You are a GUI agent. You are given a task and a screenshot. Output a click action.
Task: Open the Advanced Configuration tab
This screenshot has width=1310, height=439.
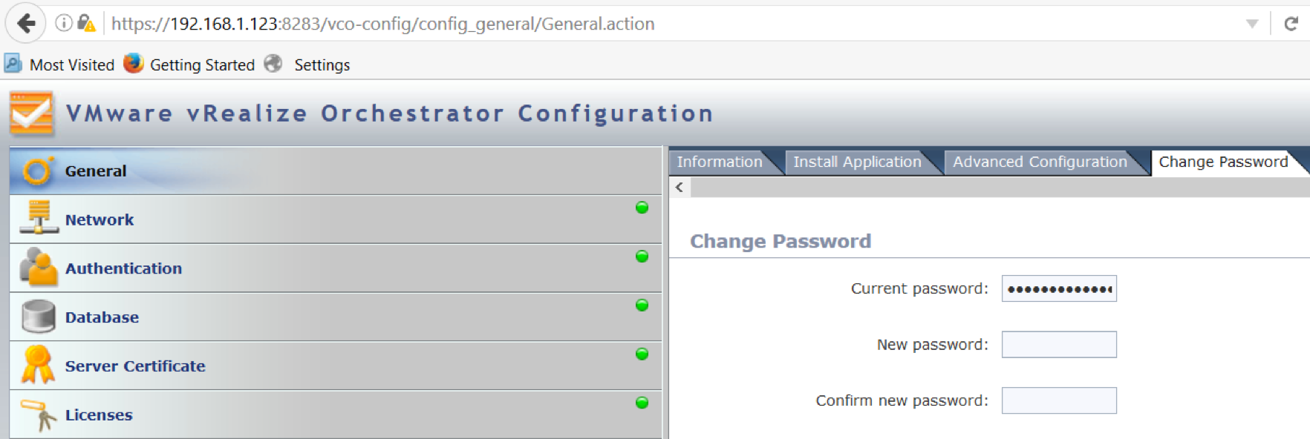[1040, 162]
